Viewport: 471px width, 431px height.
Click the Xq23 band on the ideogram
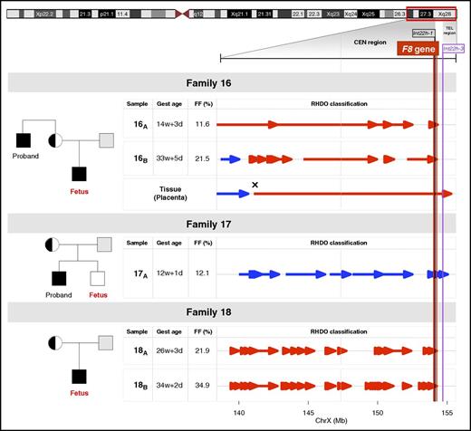click(332, 14)
